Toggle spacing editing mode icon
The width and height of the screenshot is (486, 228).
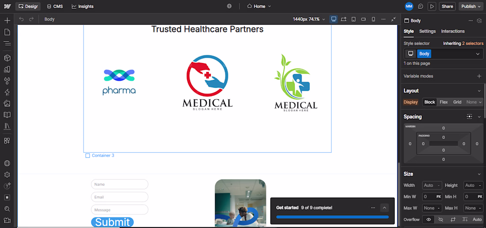[469, 116]
